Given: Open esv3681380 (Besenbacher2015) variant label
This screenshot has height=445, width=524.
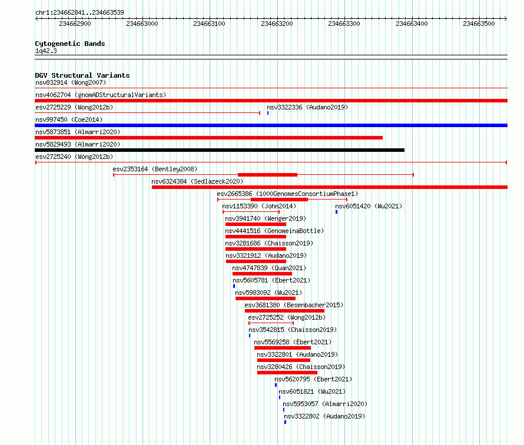Looking at the screenshot, I should coord(294,305).
